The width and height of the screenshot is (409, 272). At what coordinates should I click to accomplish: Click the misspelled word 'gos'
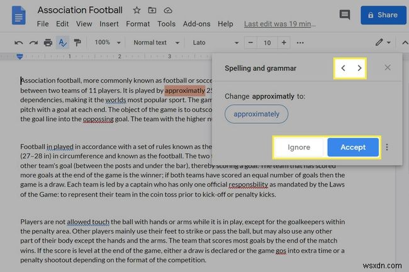click(281, 251)
